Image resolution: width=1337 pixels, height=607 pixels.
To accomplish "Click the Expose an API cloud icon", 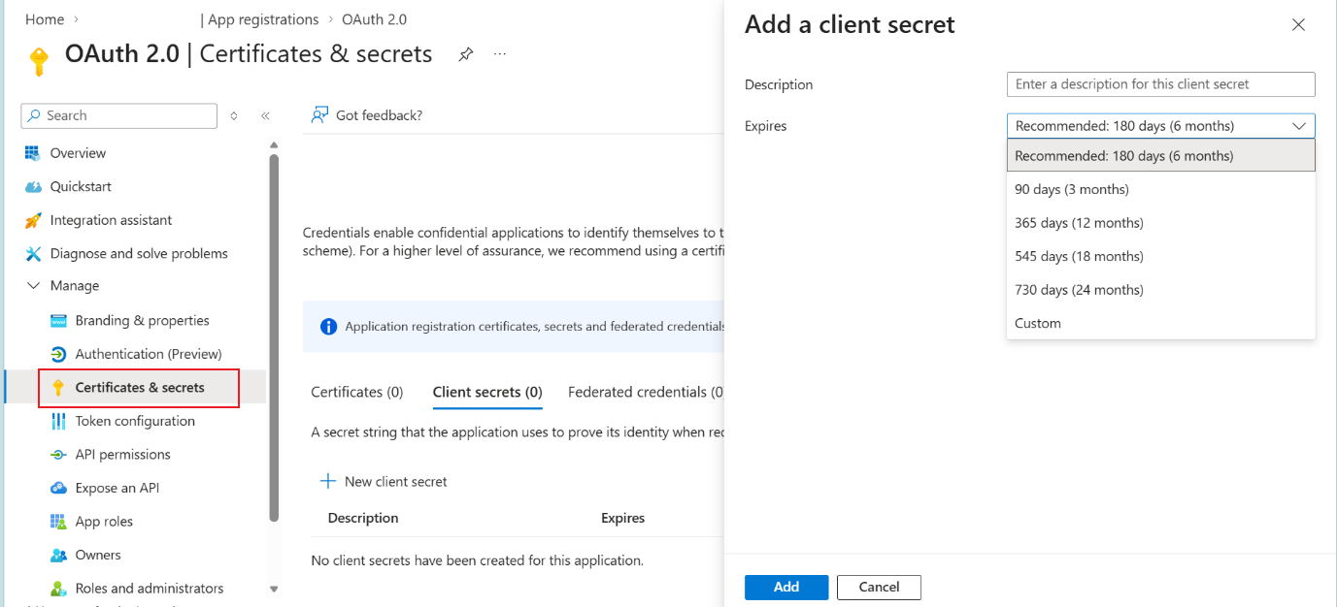I will pyautogui.click(x=58, y=488).
